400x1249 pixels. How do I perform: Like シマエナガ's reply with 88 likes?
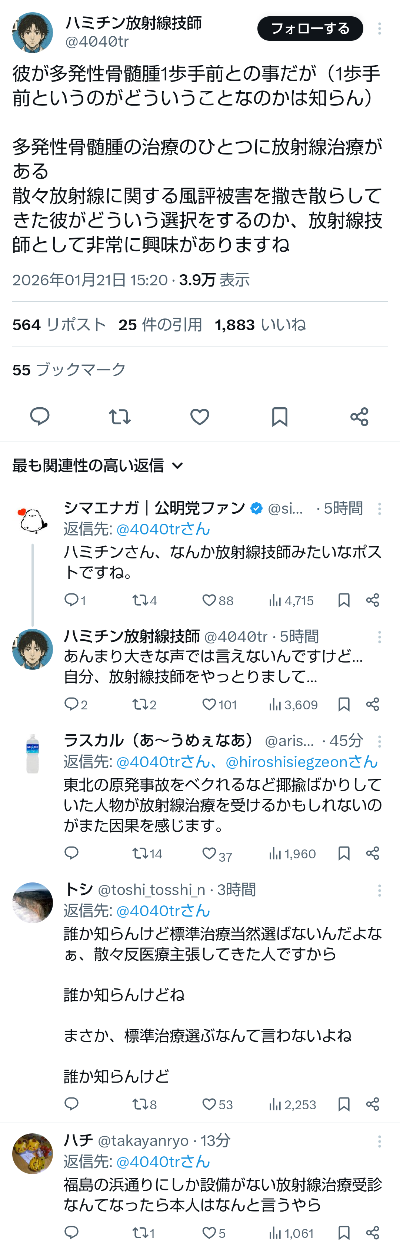pos(209,600)
